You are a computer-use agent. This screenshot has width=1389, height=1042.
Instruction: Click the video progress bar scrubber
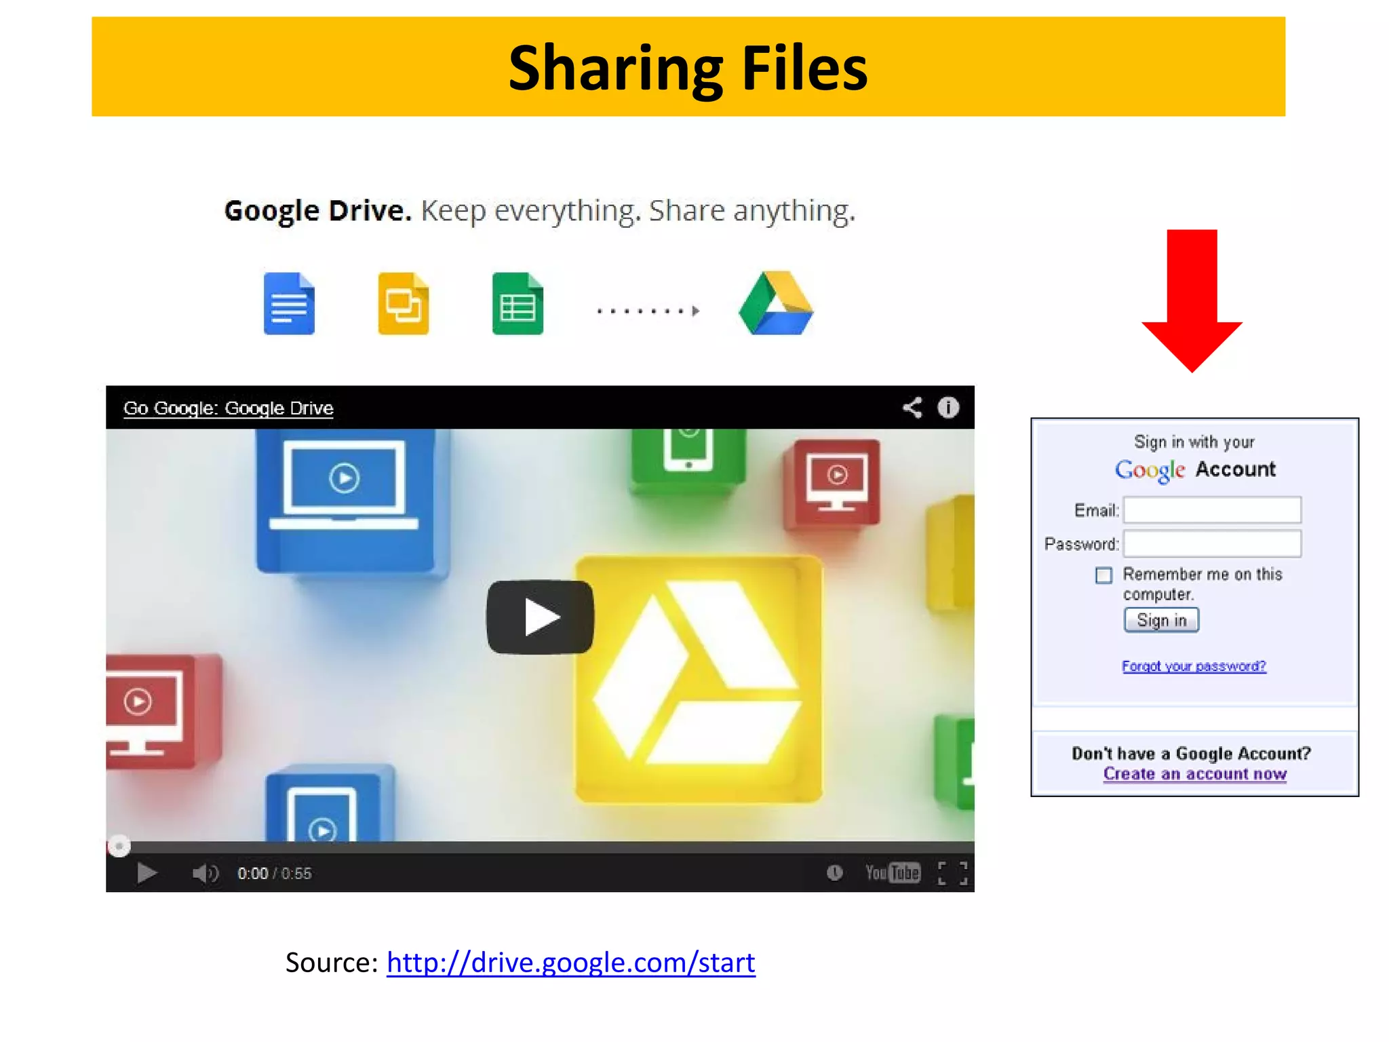pyautogui.click(x=119, y=846)
